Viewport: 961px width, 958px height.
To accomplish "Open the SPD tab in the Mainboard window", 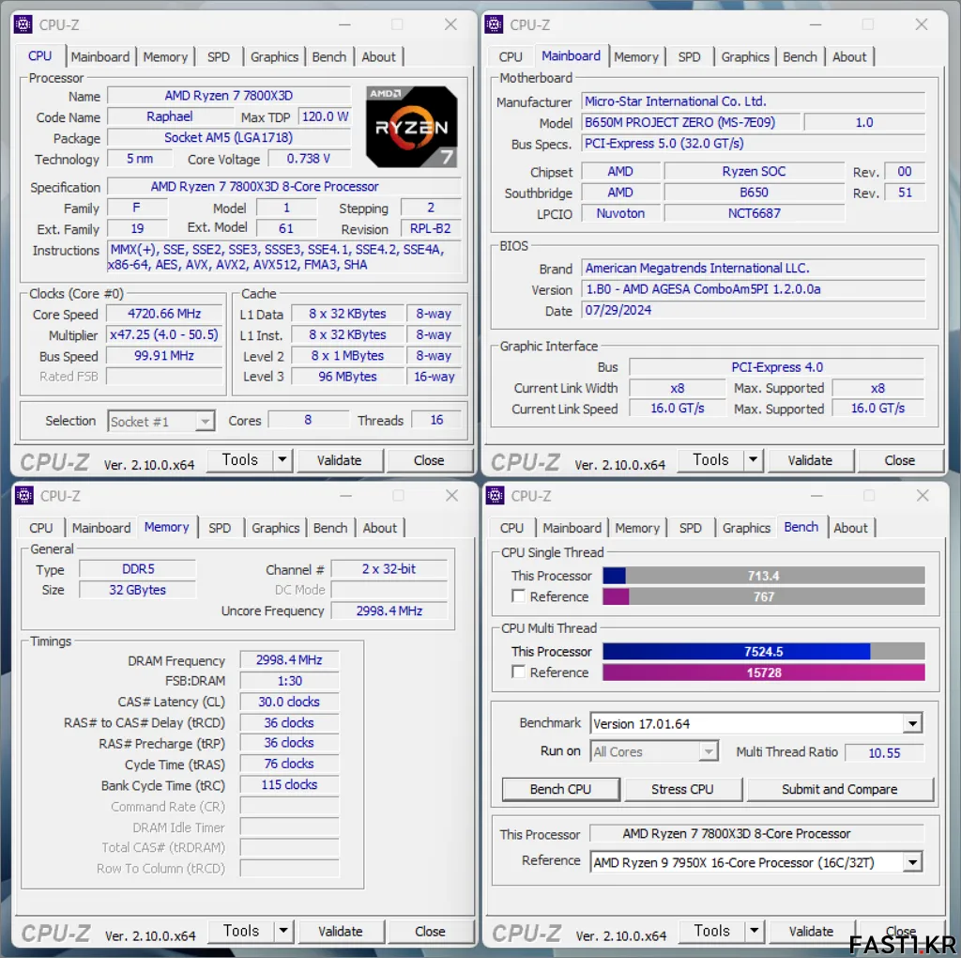I will (689, 57).
